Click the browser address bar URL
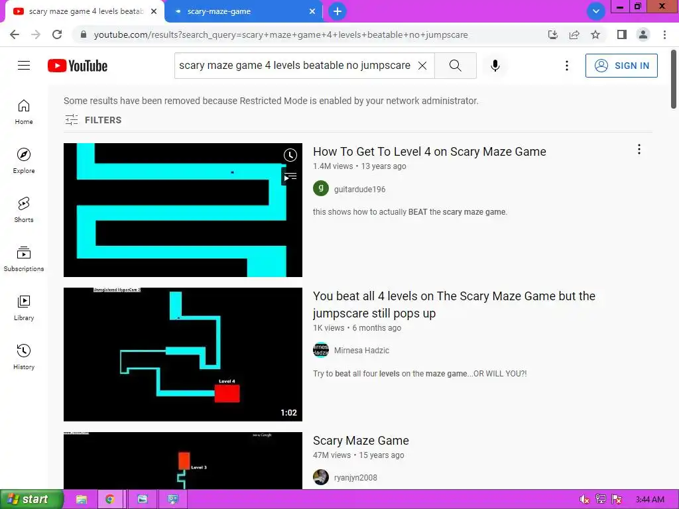 pos(280,34)
